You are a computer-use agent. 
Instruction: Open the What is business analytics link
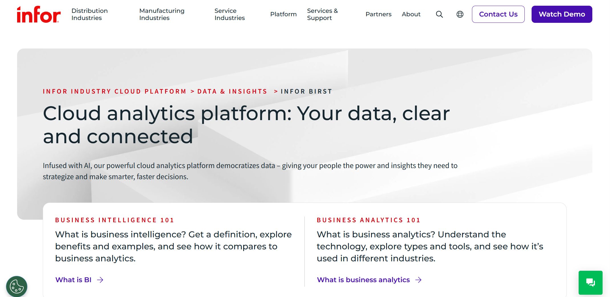tap(363, 280)
